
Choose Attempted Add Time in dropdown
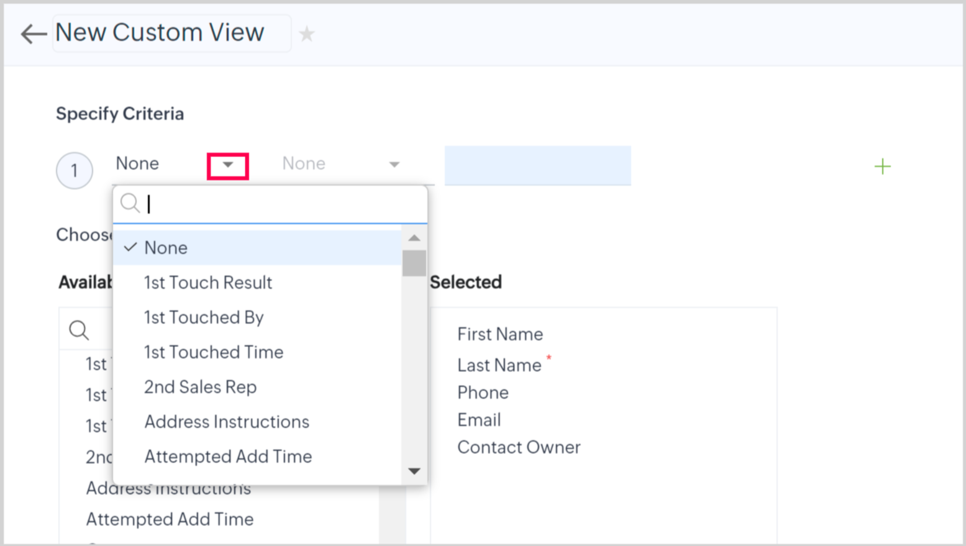[228, 457]
